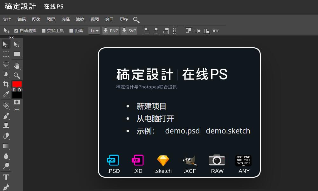This screenshot has height=191, width=318.
Task: Swap foreground and background colors
Action: click(x=14, y=90)
